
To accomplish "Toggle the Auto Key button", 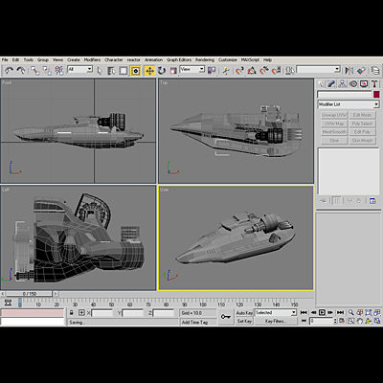I will click(x=244, y=313).
